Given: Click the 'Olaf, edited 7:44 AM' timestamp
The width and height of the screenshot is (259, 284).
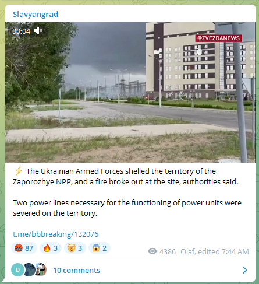Looking at the screenshot, I should pyautogui.click(x=215, y=251).
